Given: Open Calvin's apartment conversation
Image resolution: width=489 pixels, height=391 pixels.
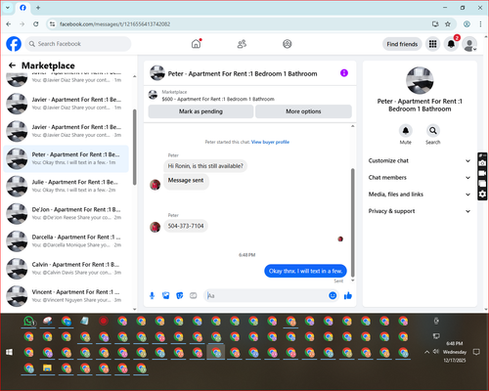Looking at the screenshot, I should (67, 269).
